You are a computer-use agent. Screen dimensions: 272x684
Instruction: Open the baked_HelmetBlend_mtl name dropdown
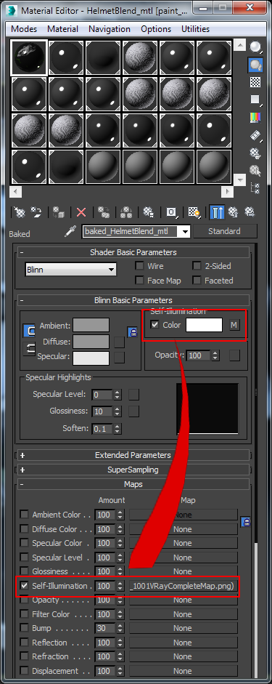click(186, 232)
